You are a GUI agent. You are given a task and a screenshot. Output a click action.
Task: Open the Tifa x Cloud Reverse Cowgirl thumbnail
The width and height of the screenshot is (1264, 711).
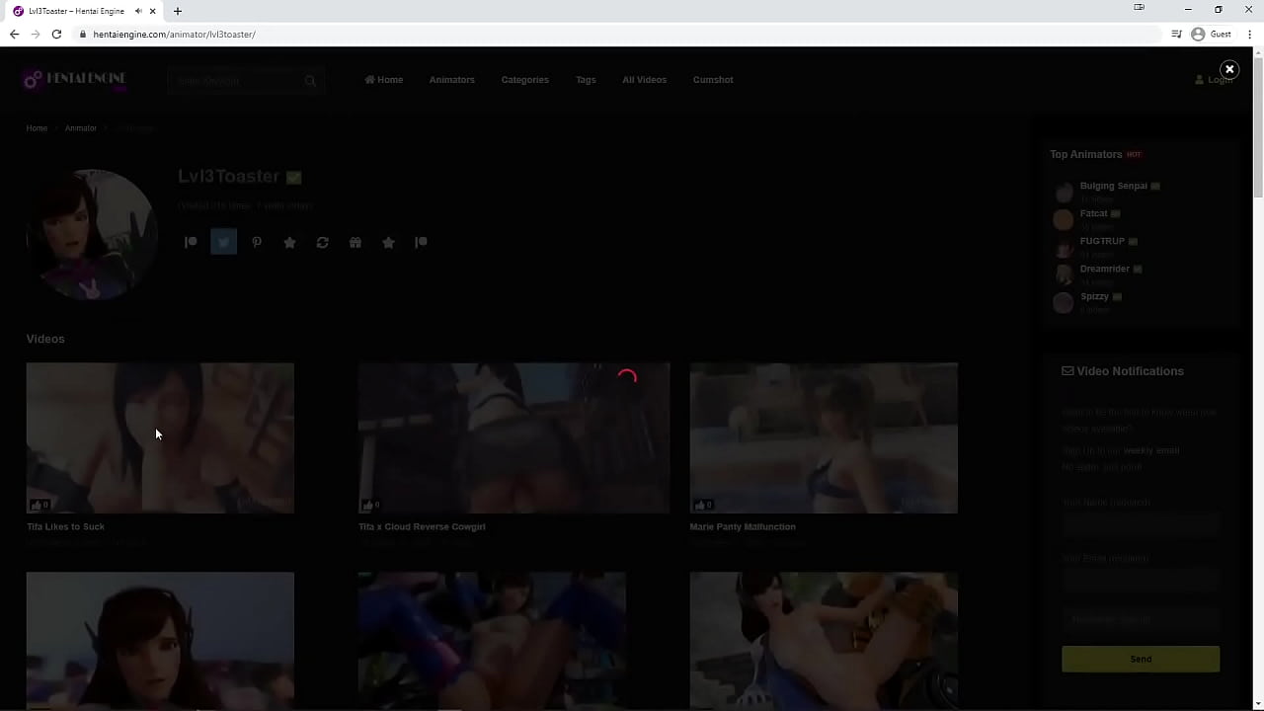coord(513,437)
